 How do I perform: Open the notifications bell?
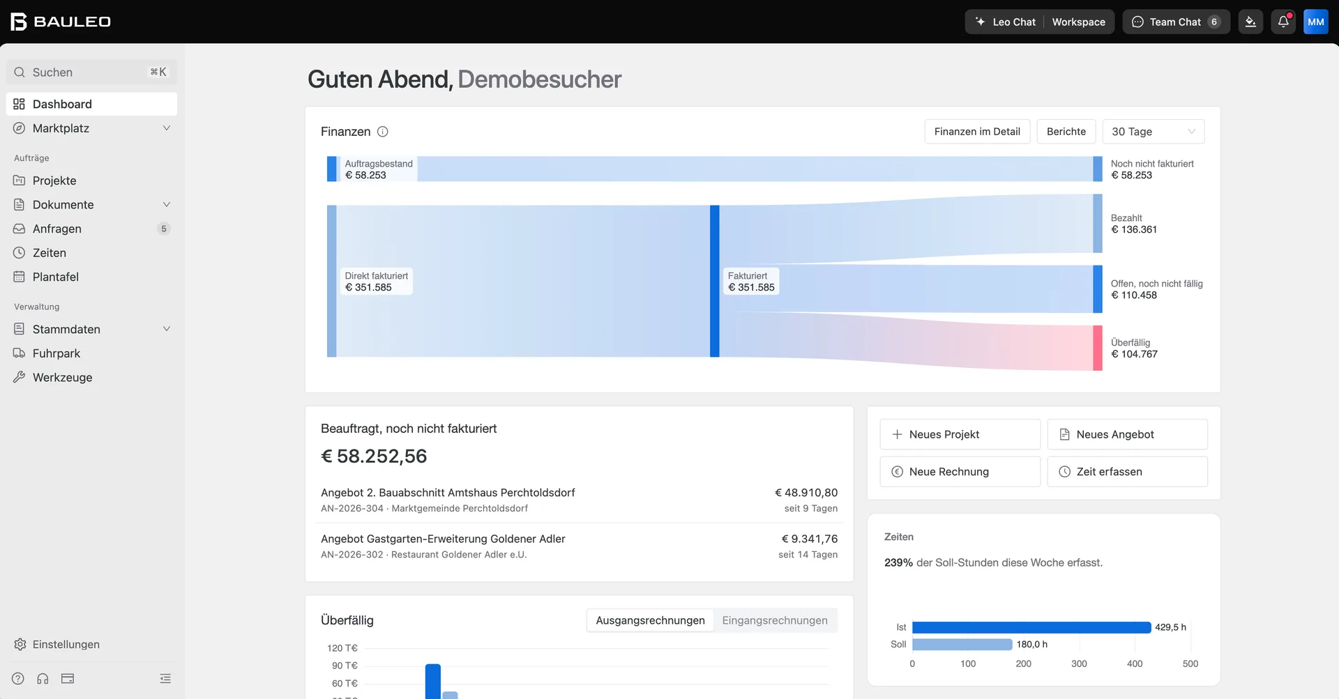coord(1283,22)
